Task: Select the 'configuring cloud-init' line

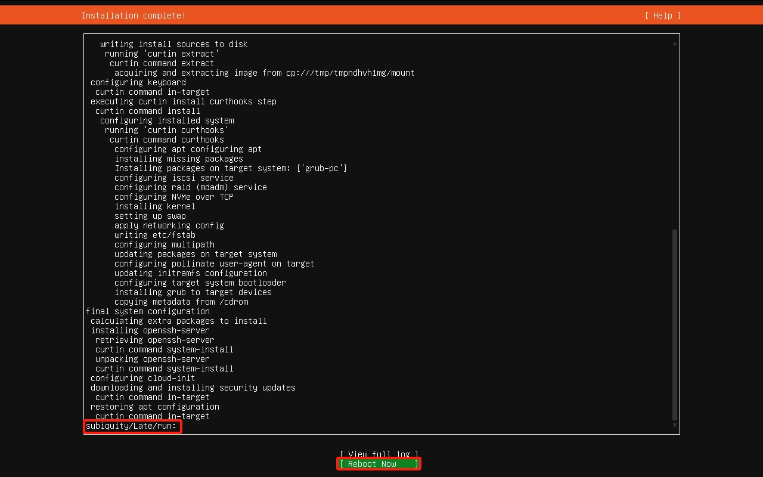Action: [x=143, y=378]
